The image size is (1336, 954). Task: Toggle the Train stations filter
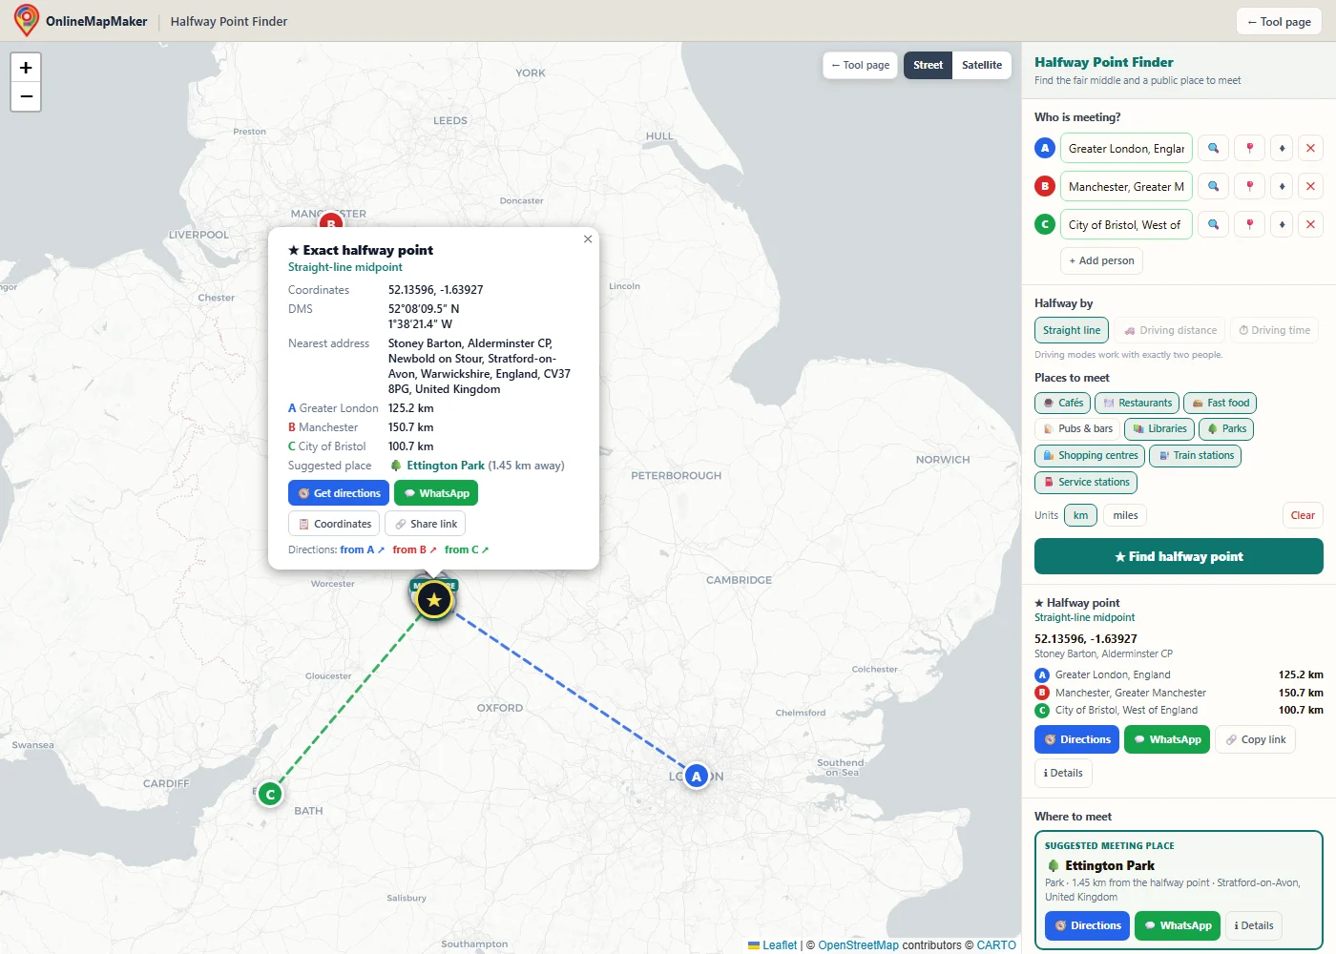tap(1195, 455)
